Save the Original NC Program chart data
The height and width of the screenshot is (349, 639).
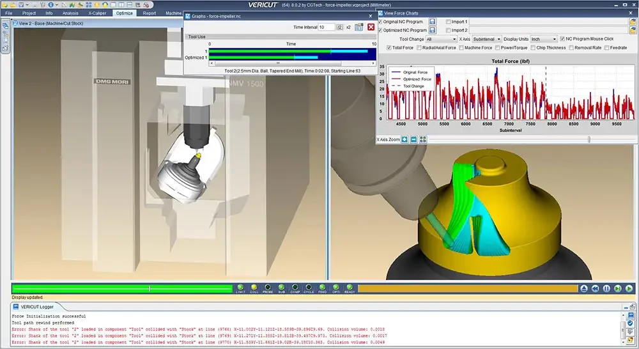433,22
